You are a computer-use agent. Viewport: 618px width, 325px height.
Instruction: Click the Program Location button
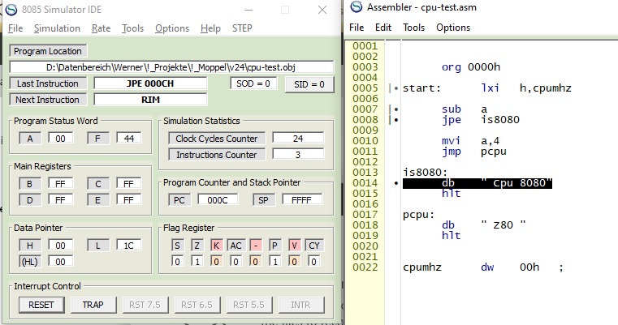tap(47, 51)
